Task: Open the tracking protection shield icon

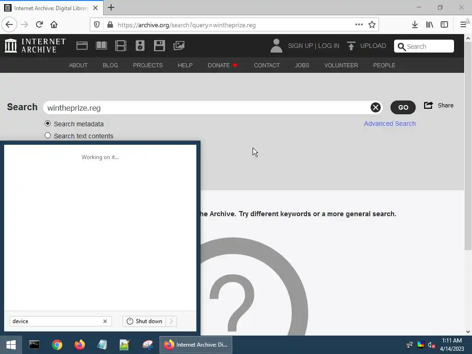Action: tap(97, 25)
